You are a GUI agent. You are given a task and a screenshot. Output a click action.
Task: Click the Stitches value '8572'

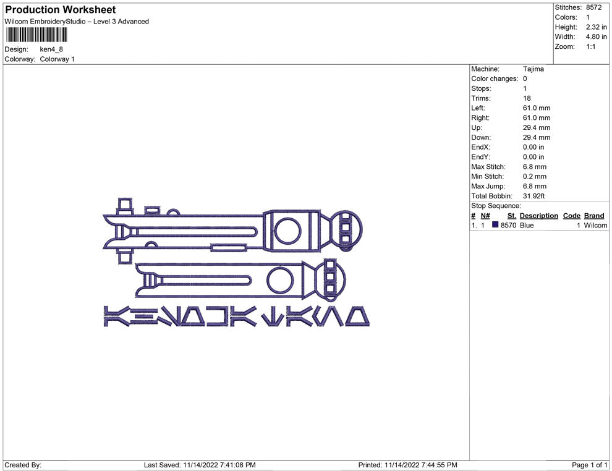click(593, 7)
